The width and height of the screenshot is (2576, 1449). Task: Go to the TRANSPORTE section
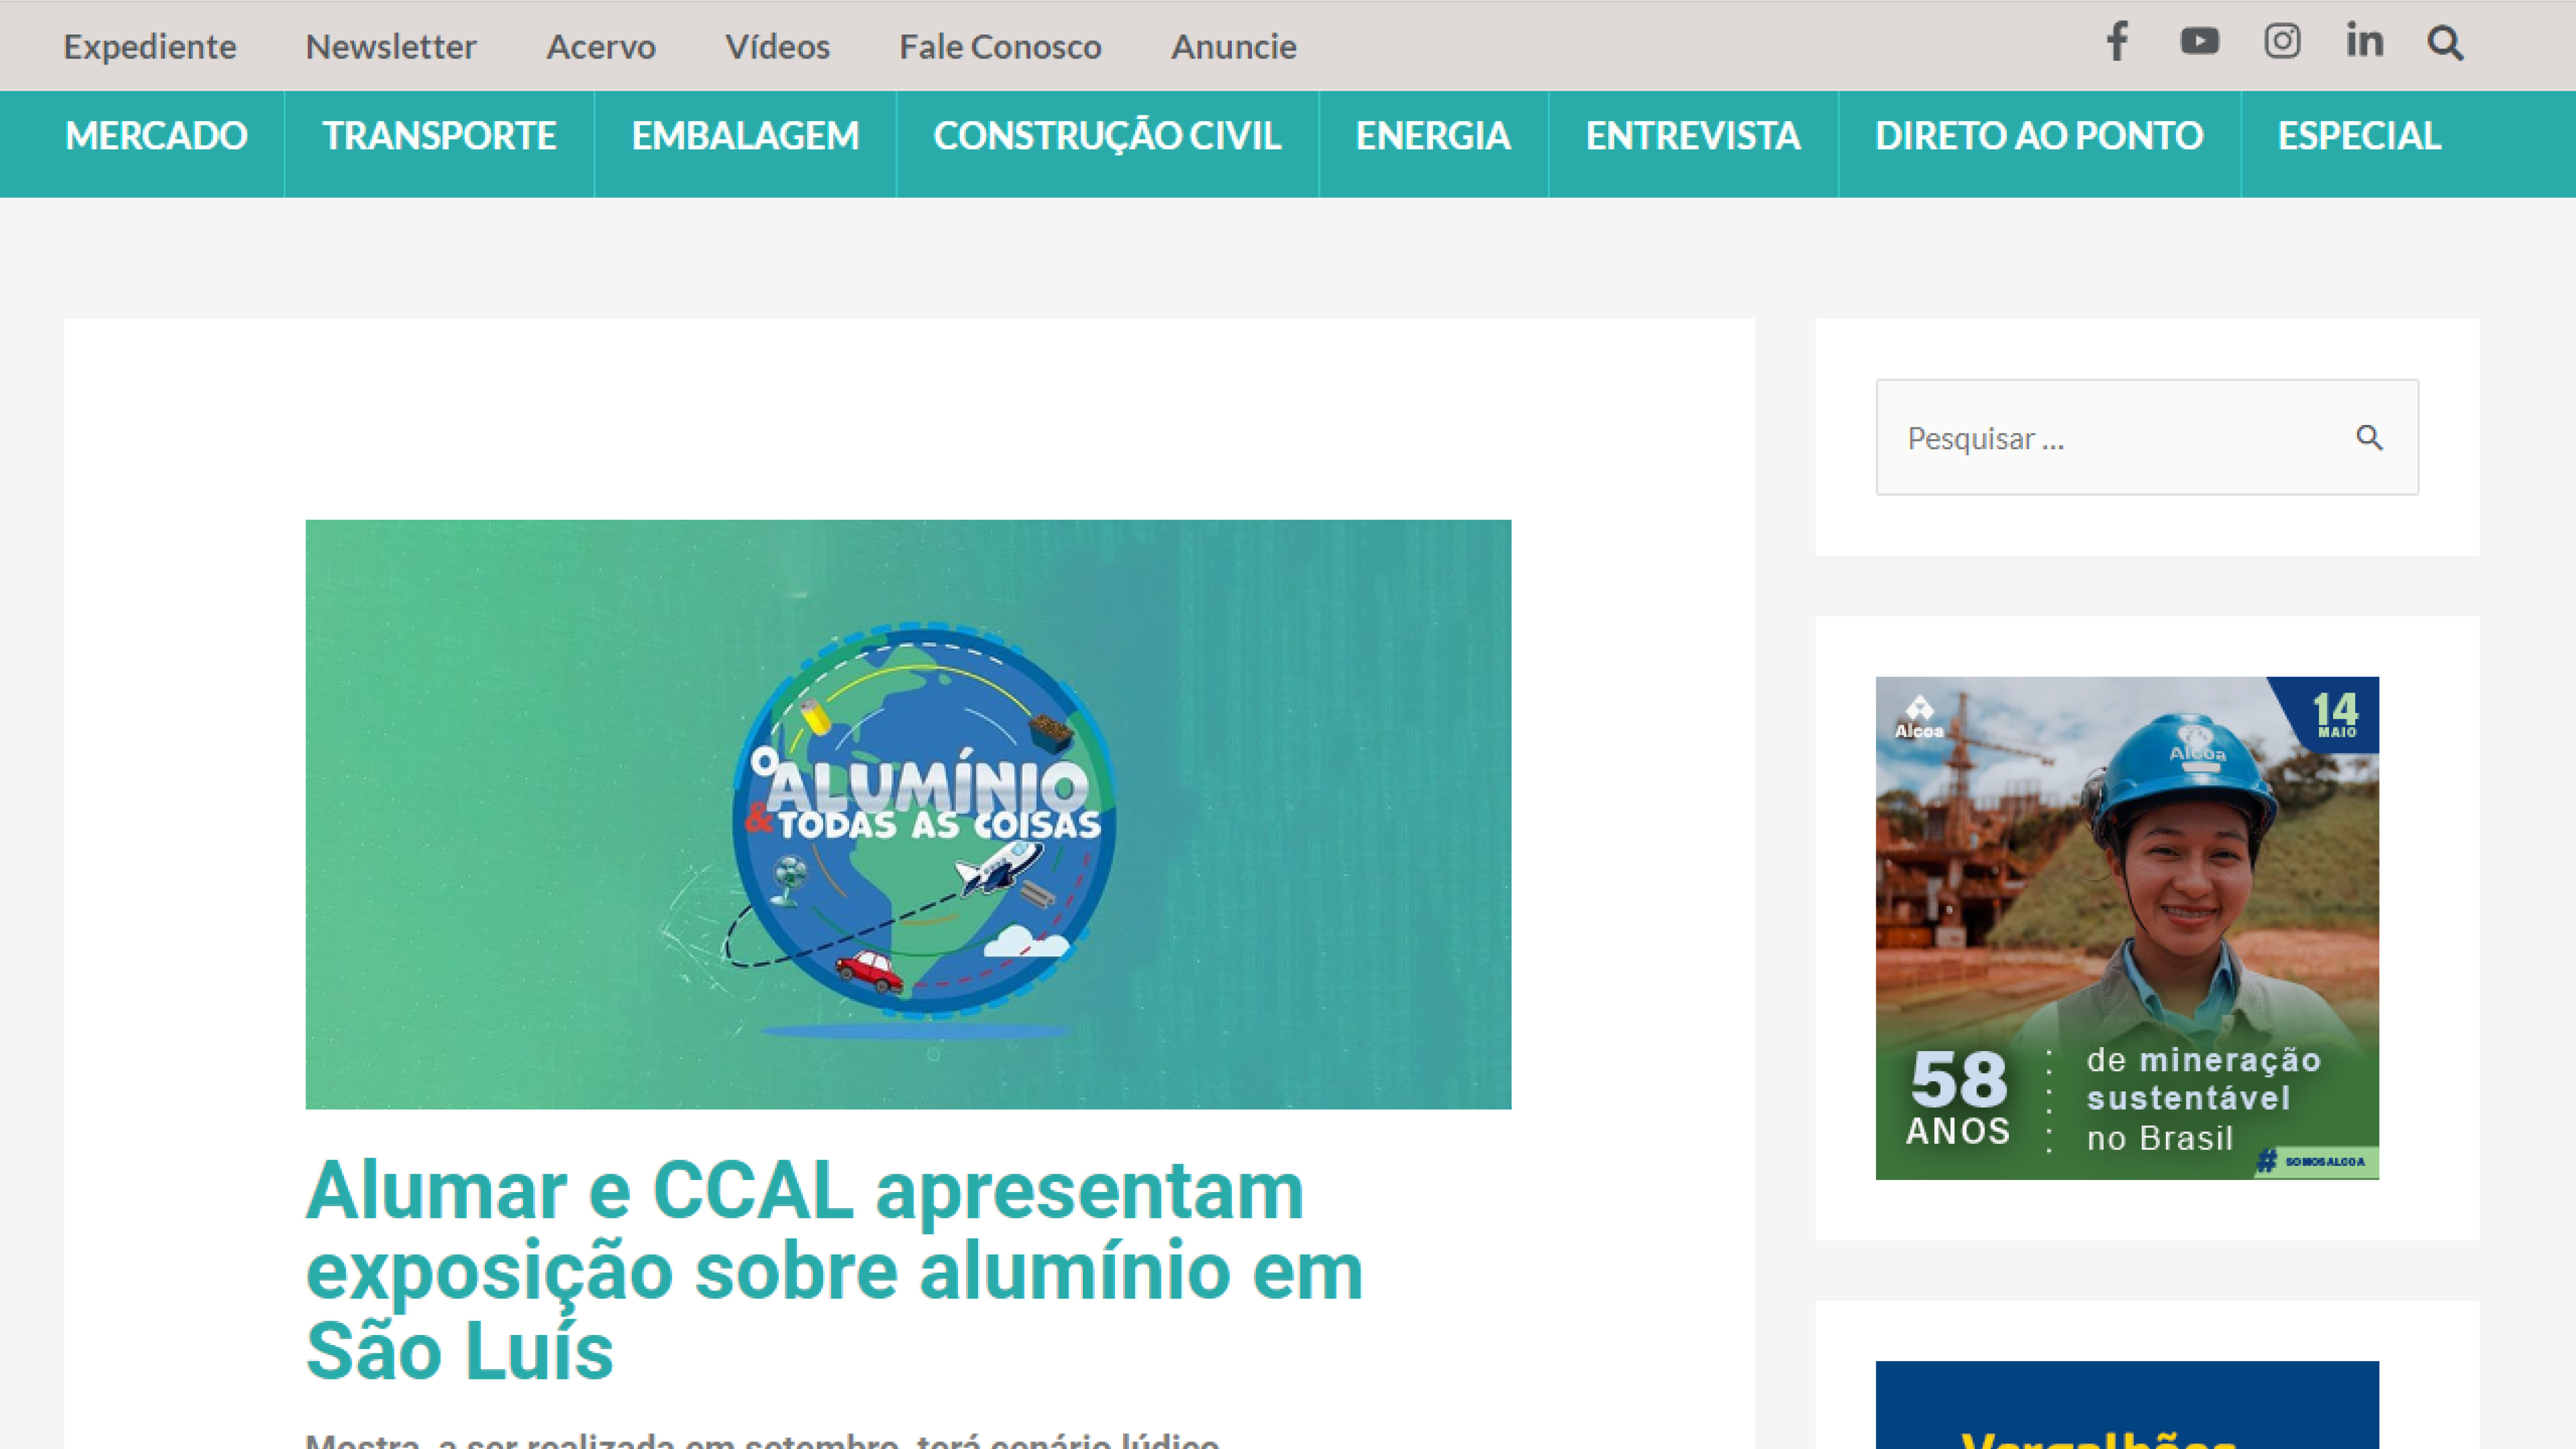pos(439,136)
